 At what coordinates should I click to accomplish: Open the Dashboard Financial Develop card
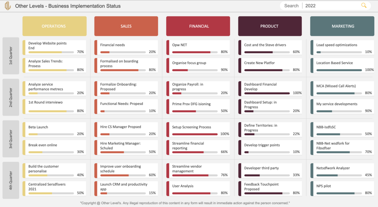(x=270, y=88)
